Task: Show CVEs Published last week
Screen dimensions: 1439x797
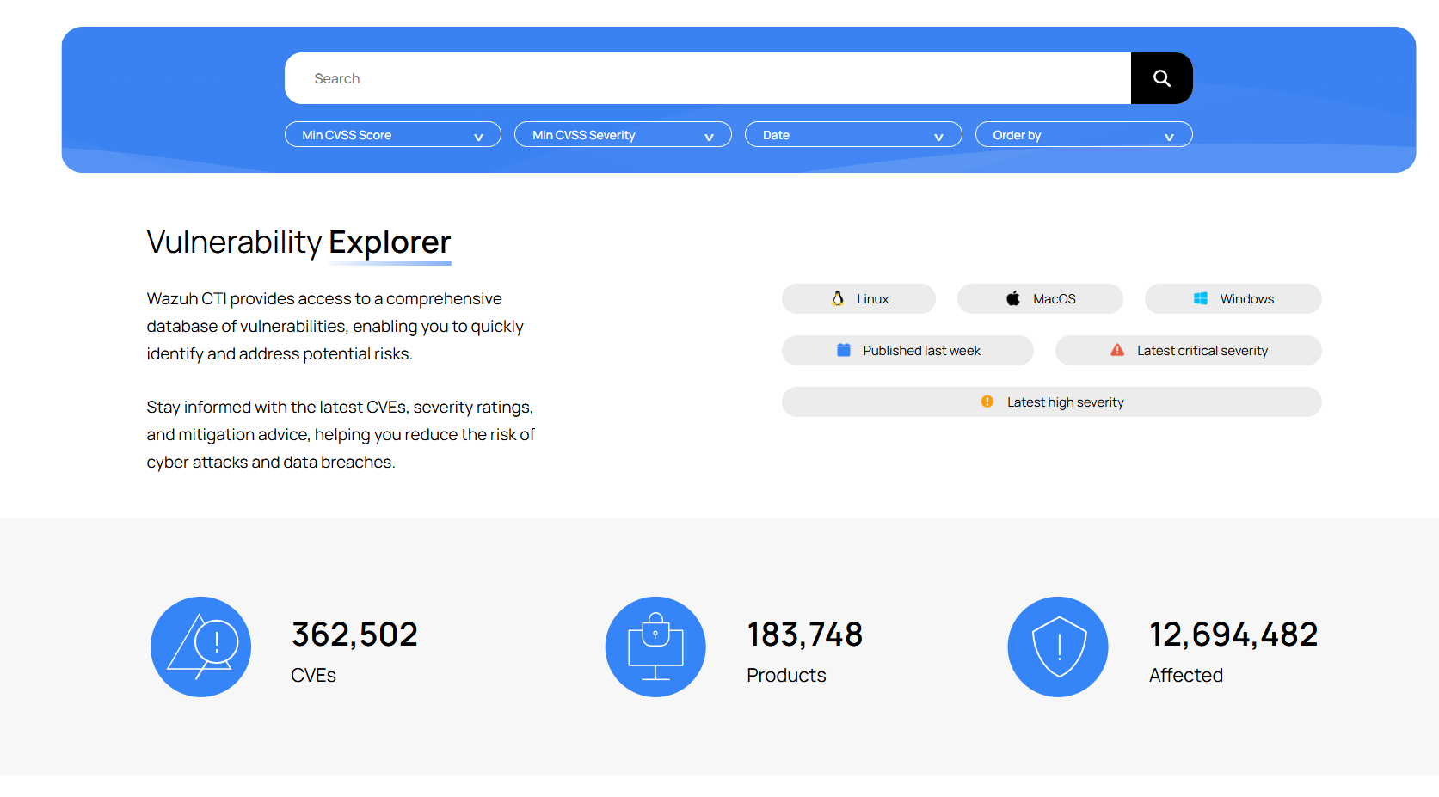Action: (x=907, y=350)
